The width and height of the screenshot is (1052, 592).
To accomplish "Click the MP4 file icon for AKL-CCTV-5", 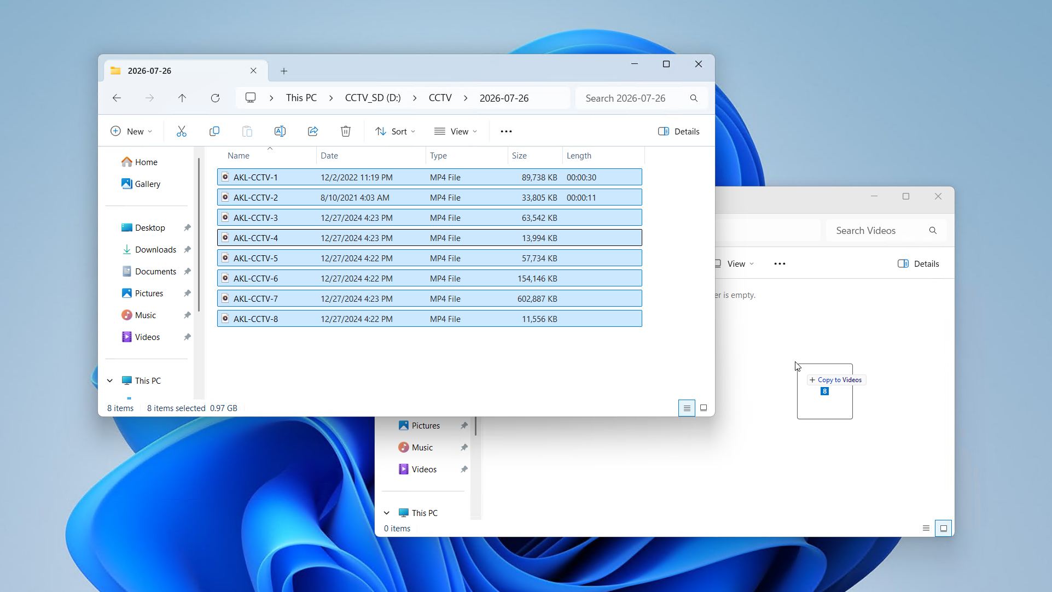I will [225, 258].
